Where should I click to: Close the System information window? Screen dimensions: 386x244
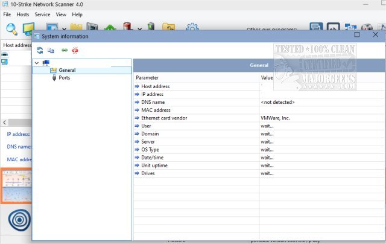(375, 34)
